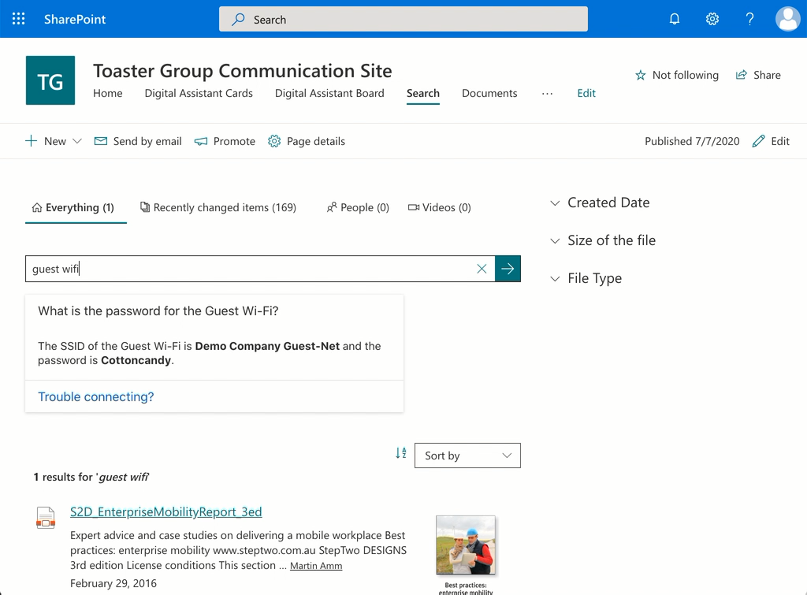807x595 pixels.
Task: Submit search with the arrow button
Action: pos(508,269)
